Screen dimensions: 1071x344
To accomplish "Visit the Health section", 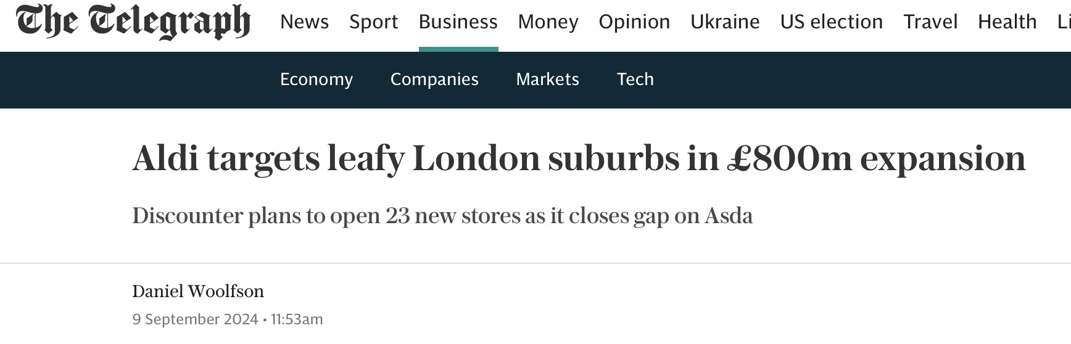I will 1007,22.
